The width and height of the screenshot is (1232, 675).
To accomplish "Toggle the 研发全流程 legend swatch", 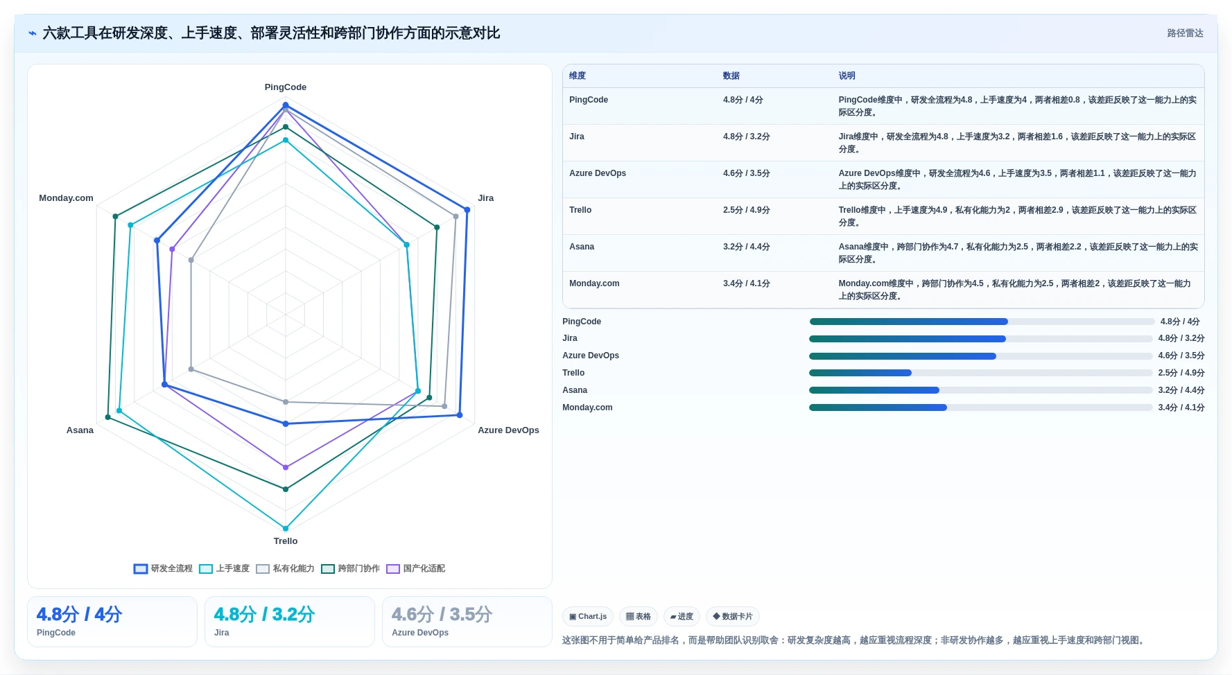I will click(x=141, y=568).
